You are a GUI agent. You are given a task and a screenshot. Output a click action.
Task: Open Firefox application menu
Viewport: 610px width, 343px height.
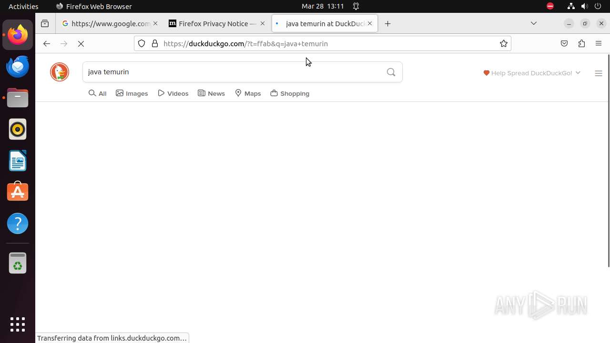pos(599,44)
